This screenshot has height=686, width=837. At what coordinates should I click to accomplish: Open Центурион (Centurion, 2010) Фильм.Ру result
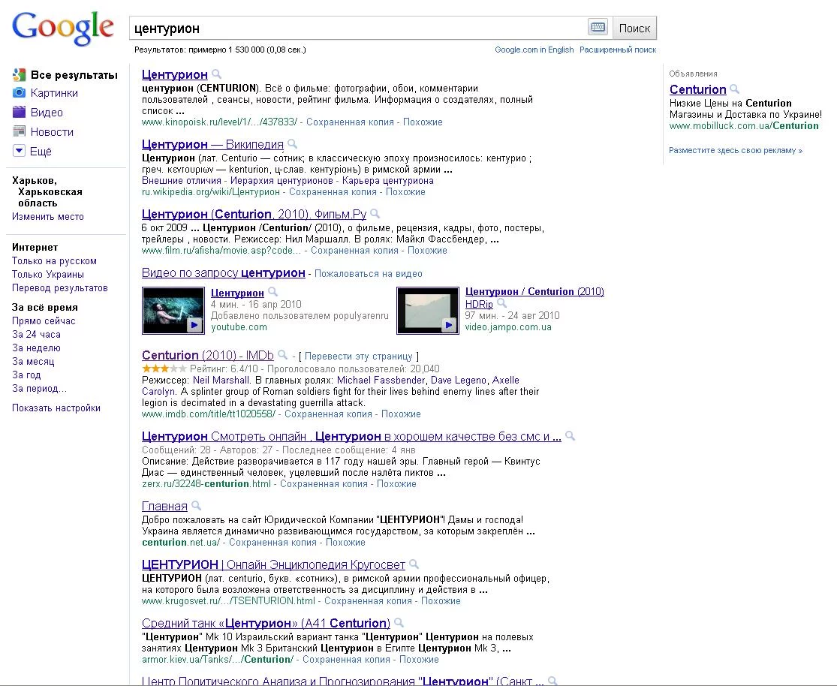point(254,214)
